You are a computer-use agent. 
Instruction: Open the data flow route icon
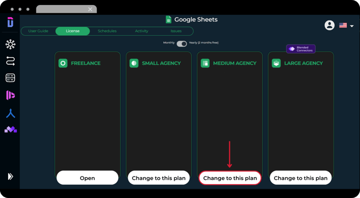coord(10,61)
